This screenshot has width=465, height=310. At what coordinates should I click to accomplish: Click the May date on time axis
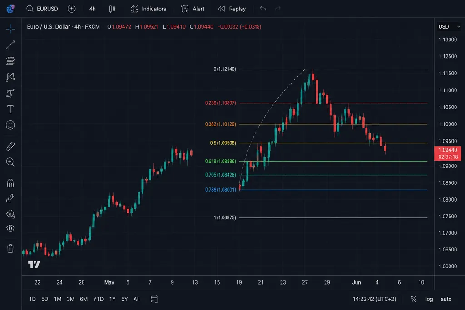(x=109, y=282)
